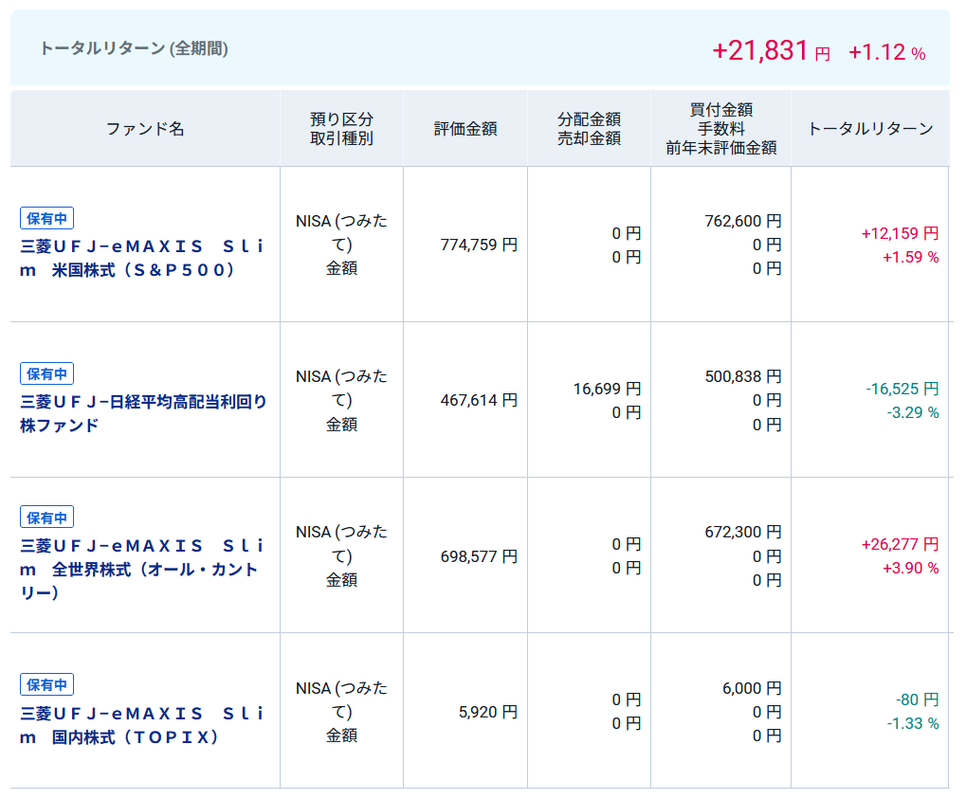Open eMAXIS Slim 全世界株式 (オール・カントリー) fund
Image resolution: width=966 pixels, height=799 pixels.
pos(142,569)
